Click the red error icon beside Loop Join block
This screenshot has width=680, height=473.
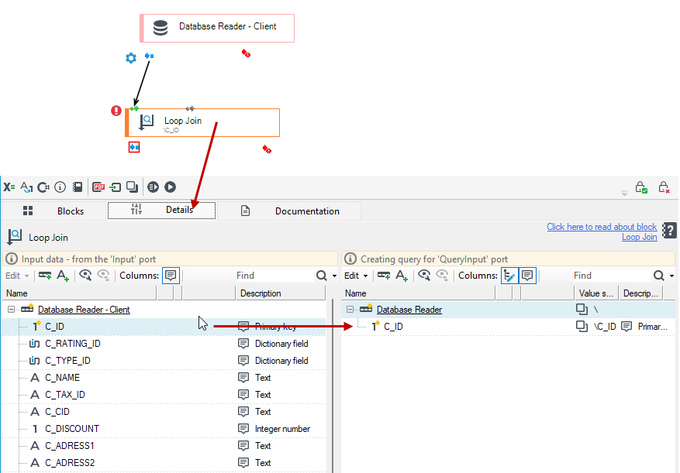point(116,111)
